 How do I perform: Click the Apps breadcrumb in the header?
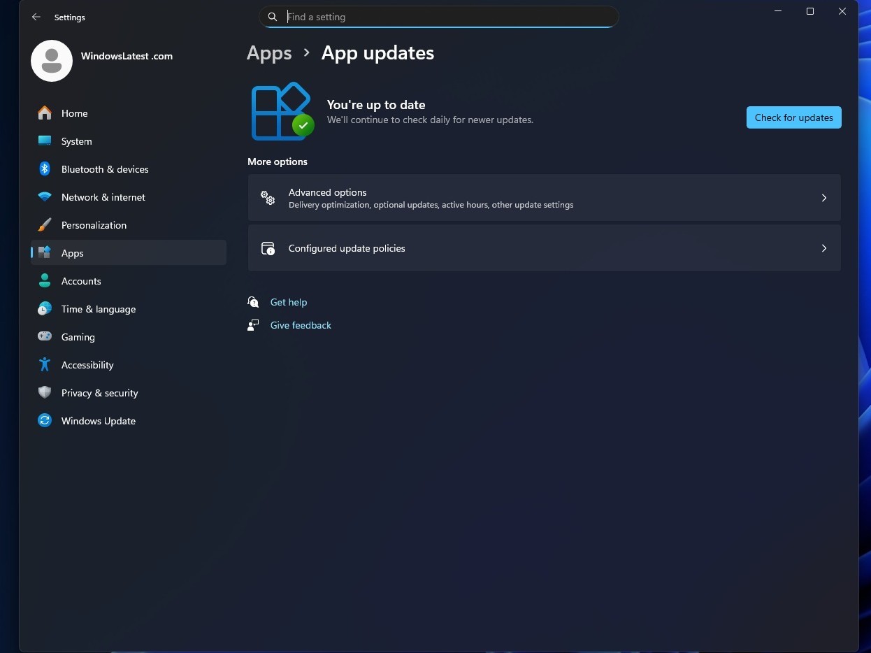(269, 53)
